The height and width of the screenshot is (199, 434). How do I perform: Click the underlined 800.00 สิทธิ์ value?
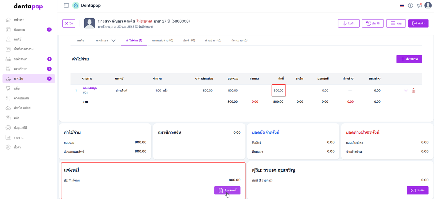click(x=279, y=91)
